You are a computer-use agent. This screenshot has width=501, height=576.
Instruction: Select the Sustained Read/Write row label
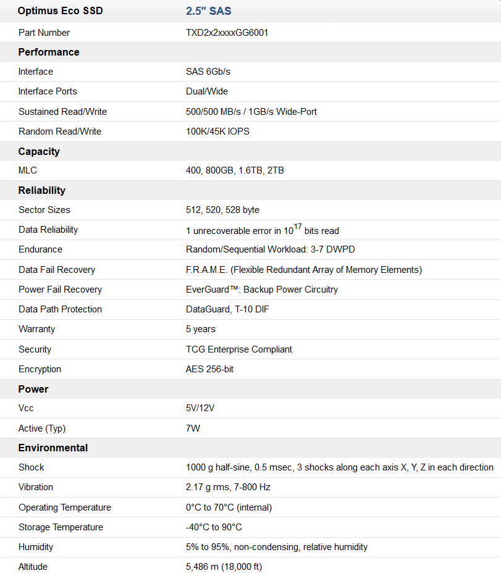[62, 112]
